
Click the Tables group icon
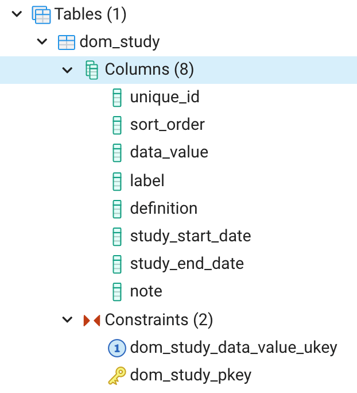(42, 14)
